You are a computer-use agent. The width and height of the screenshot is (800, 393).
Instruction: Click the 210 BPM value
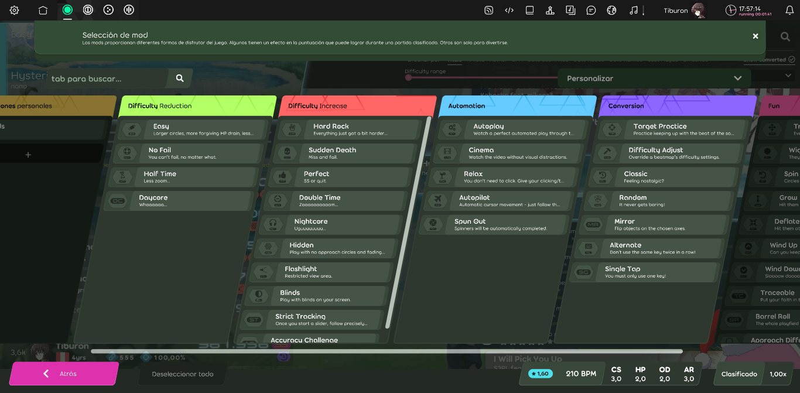(581, 374)
